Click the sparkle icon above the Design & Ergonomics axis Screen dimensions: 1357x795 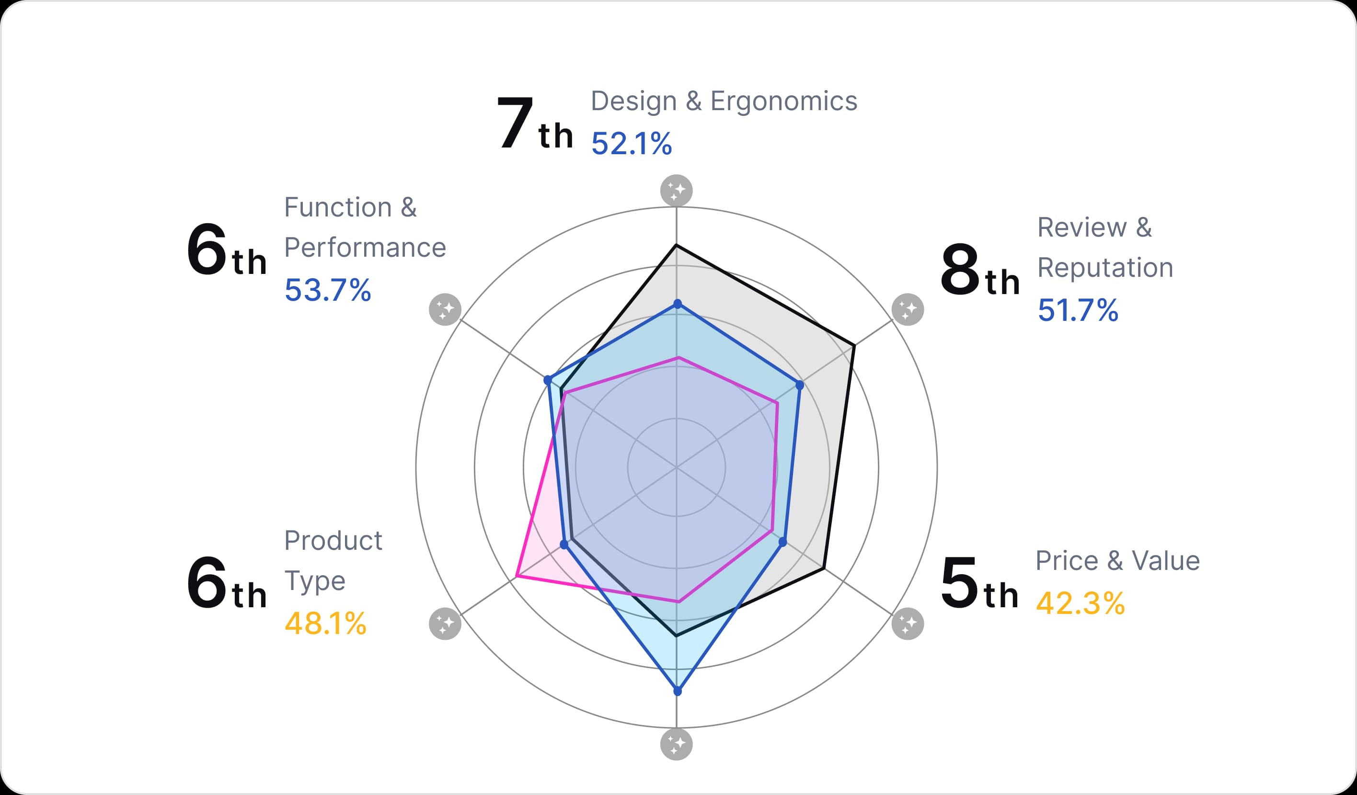point(677,191)
